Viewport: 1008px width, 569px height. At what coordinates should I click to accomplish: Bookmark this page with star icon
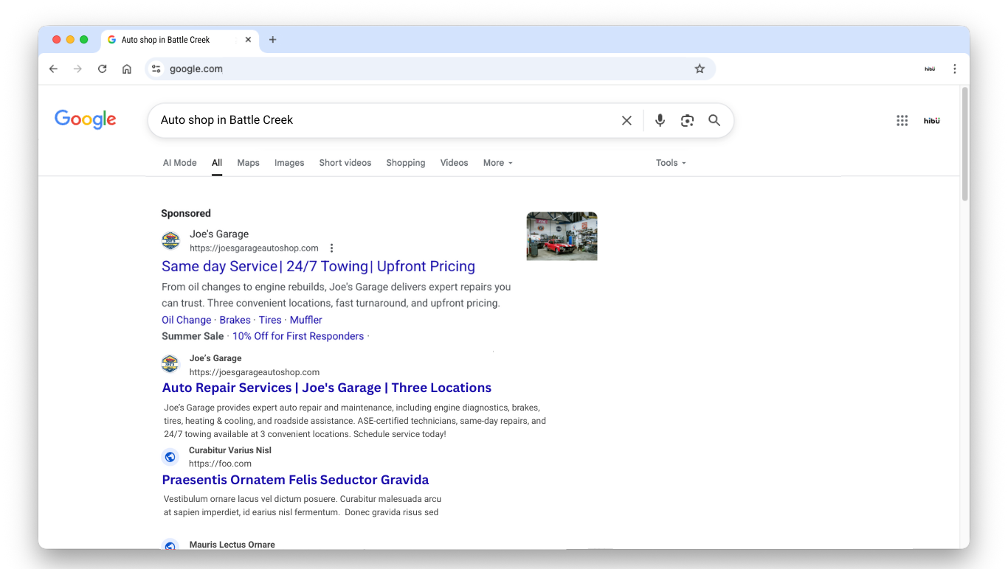pyautogui.click(x=700, y=69)
